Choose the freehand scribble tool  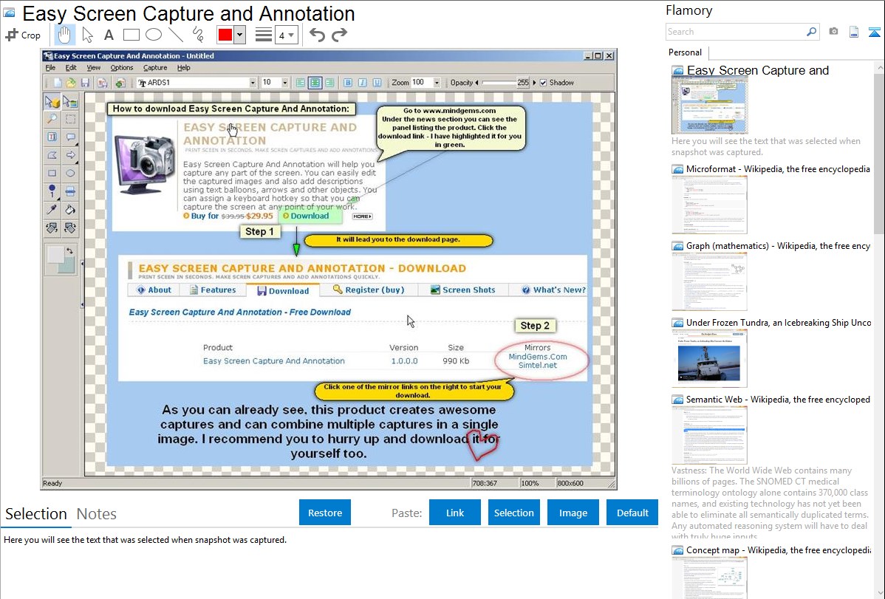pyautogui.click(x=198, y=35)
